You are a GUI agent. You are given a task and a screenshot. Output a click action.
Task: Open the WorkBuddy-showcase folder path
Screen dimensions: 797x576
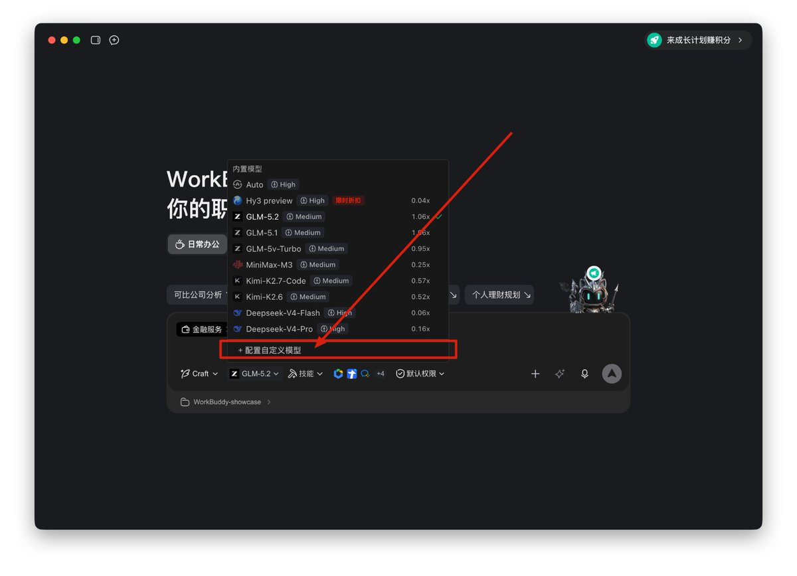(x=226, y=402)
